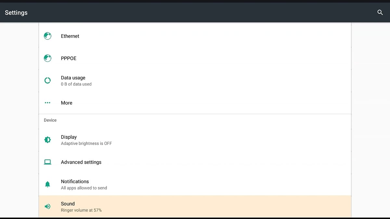This screenshot has height=219, width=390.
Task: Click the Sound speaker icon
Action: click(47, 206)
